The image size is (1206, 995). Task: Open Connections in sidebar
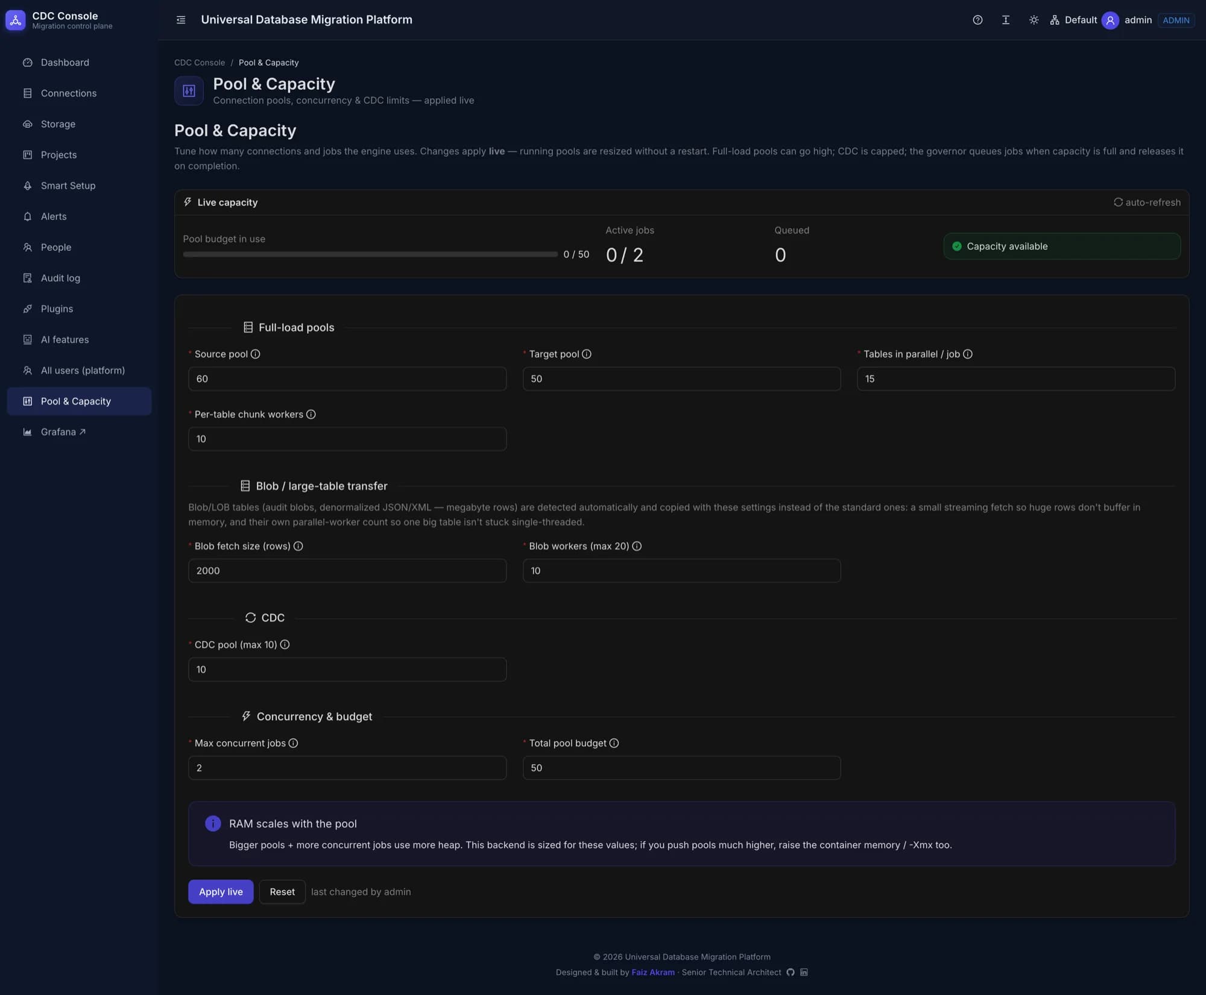click(x=79, y=93)
